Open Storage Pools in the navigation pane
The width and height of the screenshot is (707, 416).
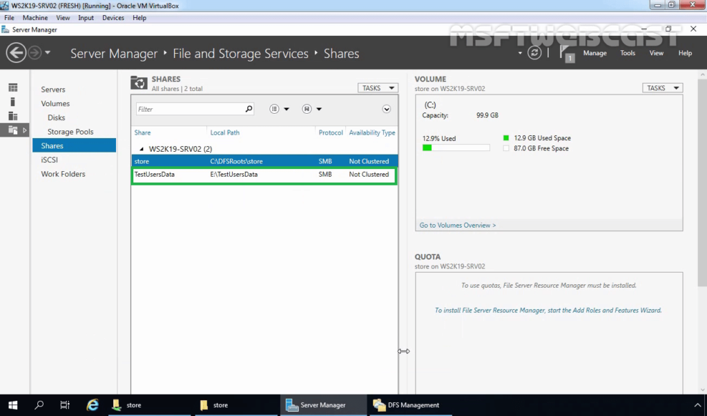[70, 132]
